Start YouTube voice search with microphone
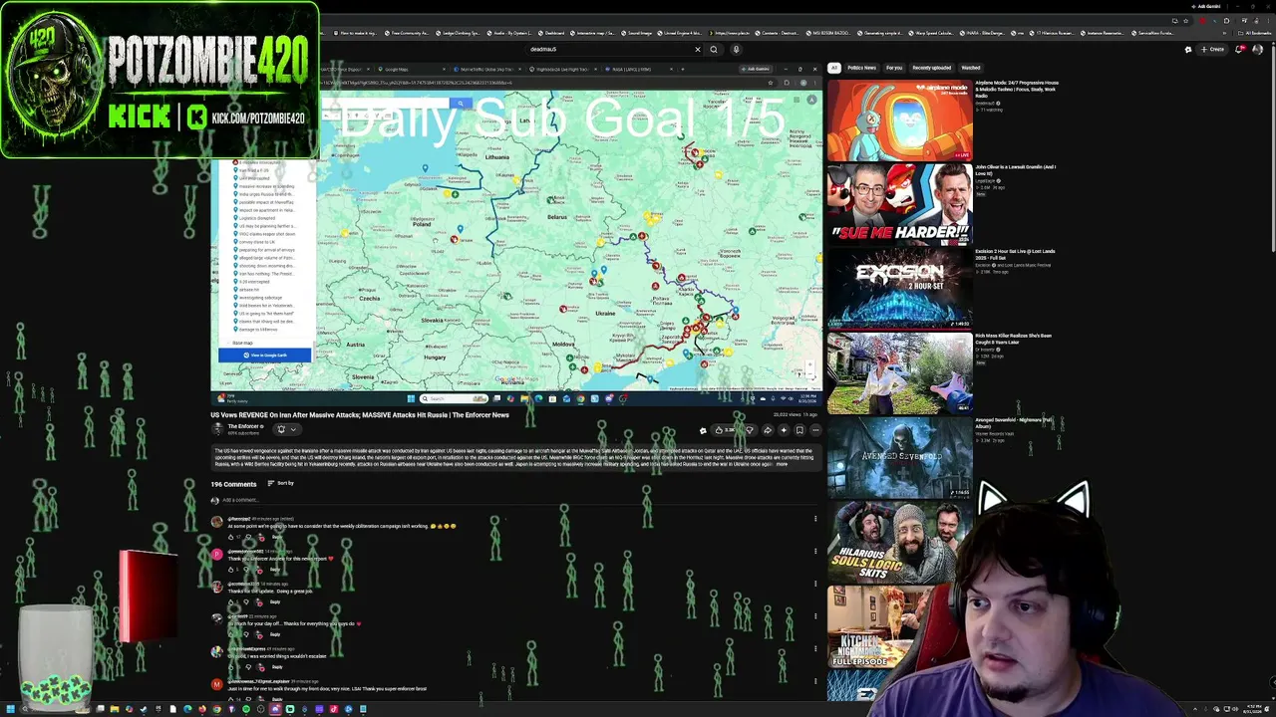 736,49
